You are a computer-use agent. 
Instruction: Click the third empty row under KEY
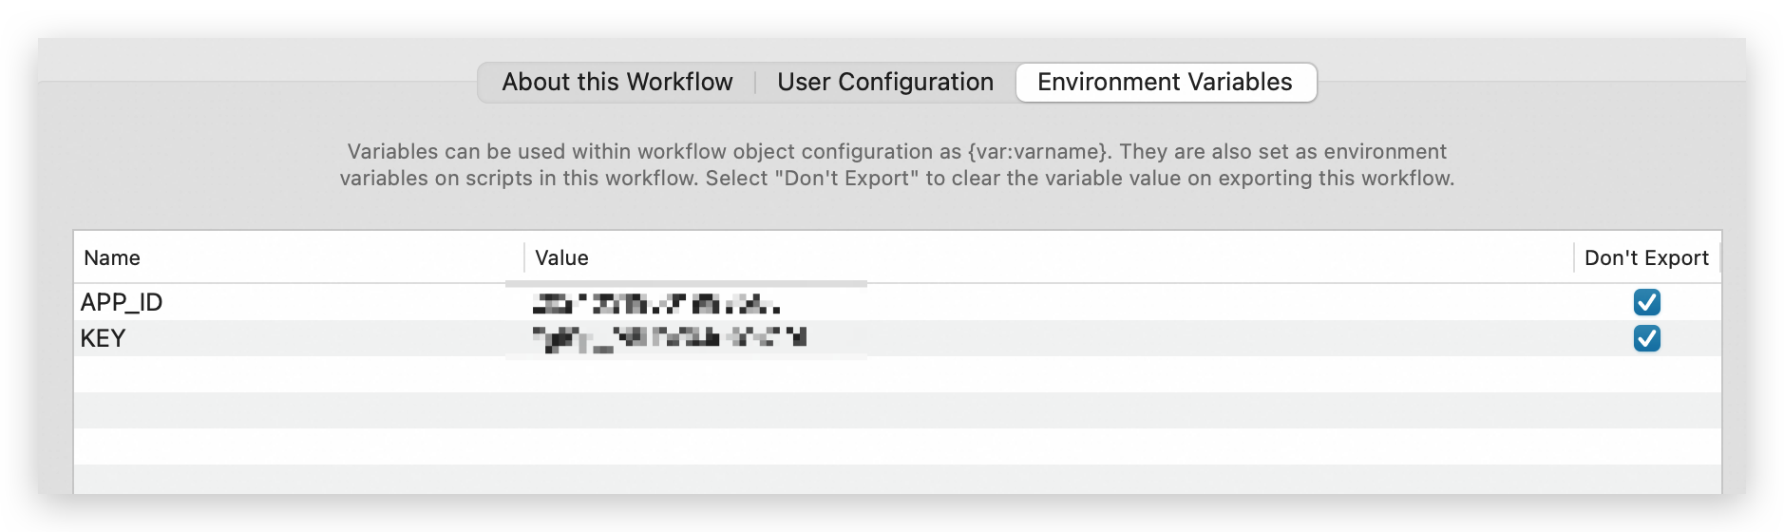[898, 446]
